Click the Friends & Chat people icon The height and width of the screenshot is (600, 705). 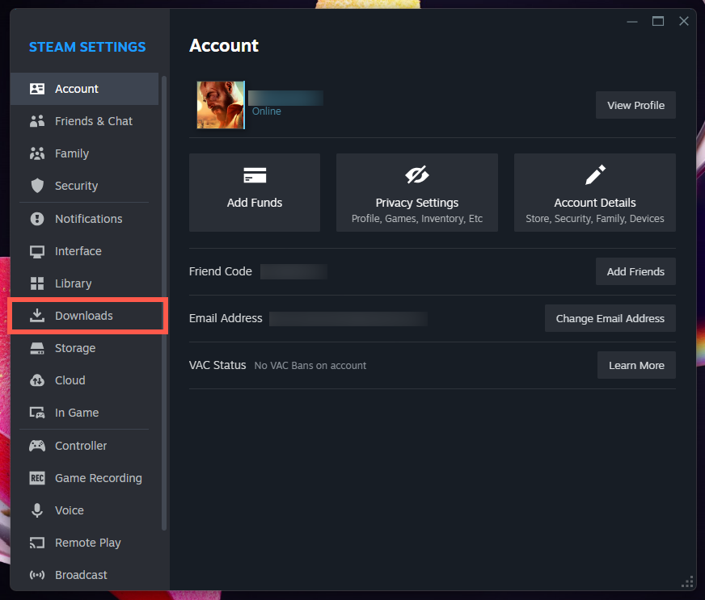point(37,121)
